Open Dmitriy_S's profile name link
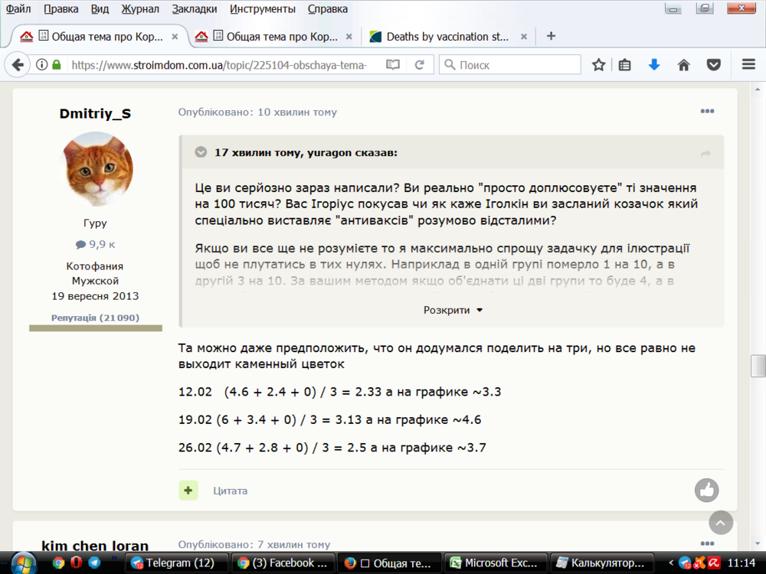This screenshot has height=574, width=766. coord(95,113)
